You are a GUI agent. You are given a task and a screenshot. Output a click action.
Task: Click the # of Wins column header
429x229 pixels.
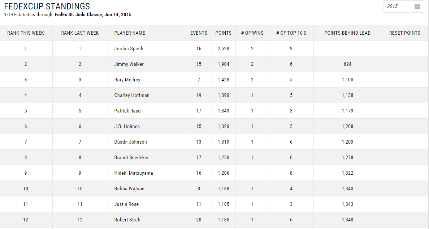tap(252, 33)
